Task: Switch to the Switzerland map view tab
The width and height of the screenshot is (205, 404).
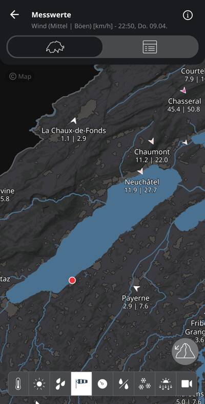Action: pyautogui.click(x=55, y=47)
